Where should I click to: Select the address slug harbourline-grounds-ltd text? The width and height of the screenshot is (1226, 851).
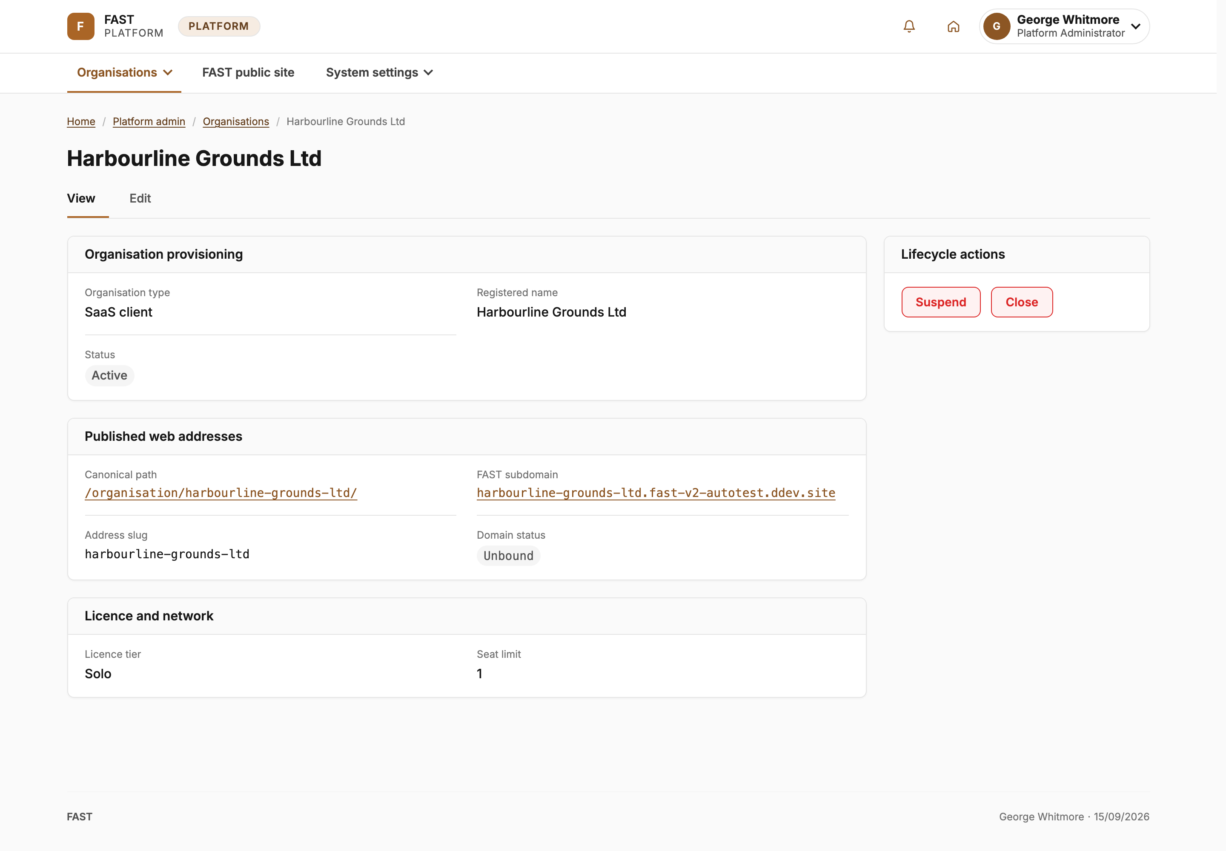tap(167, 554)
